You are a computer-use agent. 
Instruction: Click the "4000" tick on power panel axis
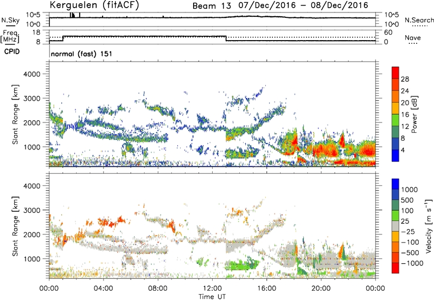coord(32,74)
